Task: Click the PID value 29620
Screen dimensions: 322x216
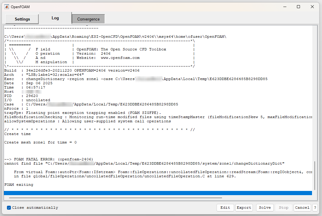Action: (32, 96)
